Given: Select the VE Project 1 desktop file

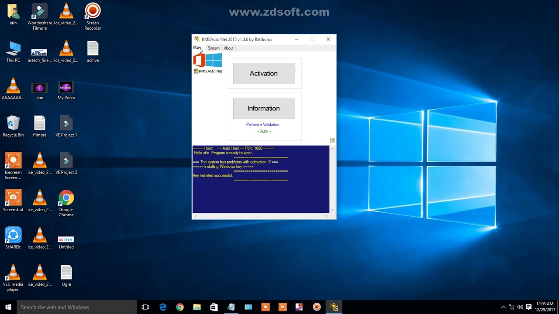Looking at the screenshot, I should point(66,126).
